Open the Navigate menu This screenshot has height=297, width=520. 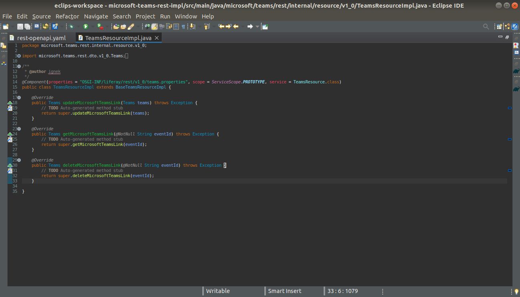(96, 16)
